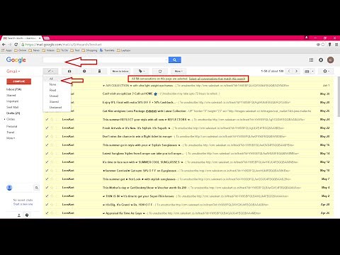Open search options arrow in search box
Viewport: 340px width, 255px height.
click(166, 60)
